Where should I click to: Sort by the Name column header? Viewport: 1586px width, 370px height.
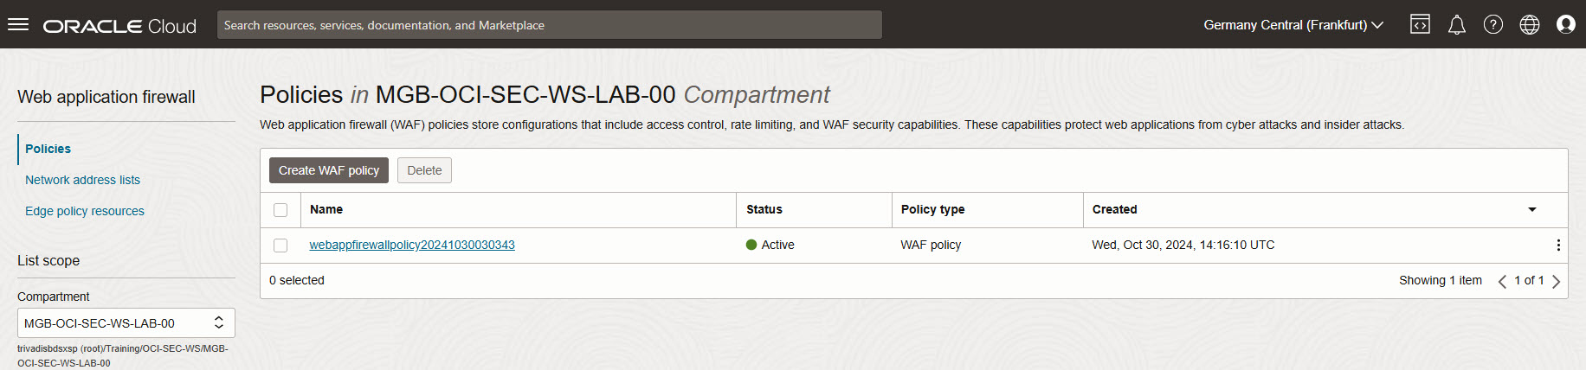326,209
